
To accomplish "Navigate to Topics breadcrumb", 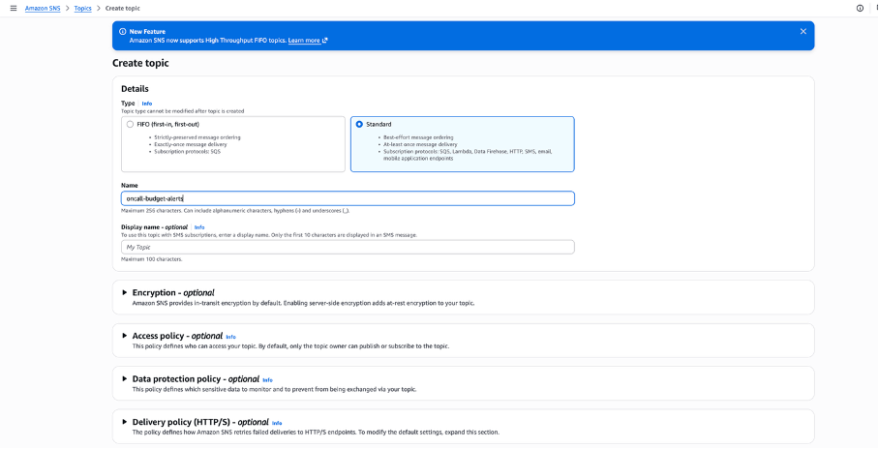I will click(84, 8).
